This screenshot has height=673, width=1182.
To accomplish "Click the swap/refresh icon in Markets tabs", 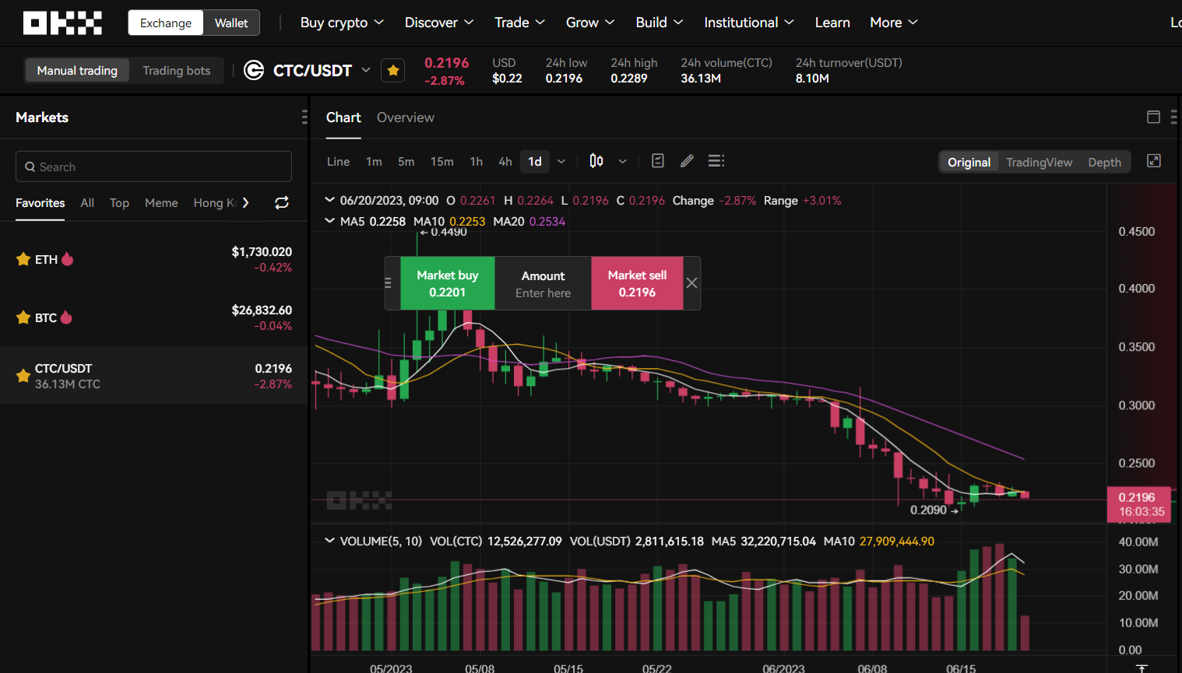I will (x=282, y=203).
